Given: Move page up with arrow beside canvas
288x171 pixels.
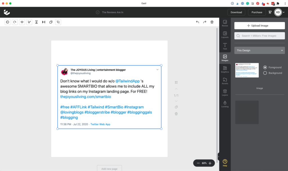Looking at the screenshot, I should (176, 89).
